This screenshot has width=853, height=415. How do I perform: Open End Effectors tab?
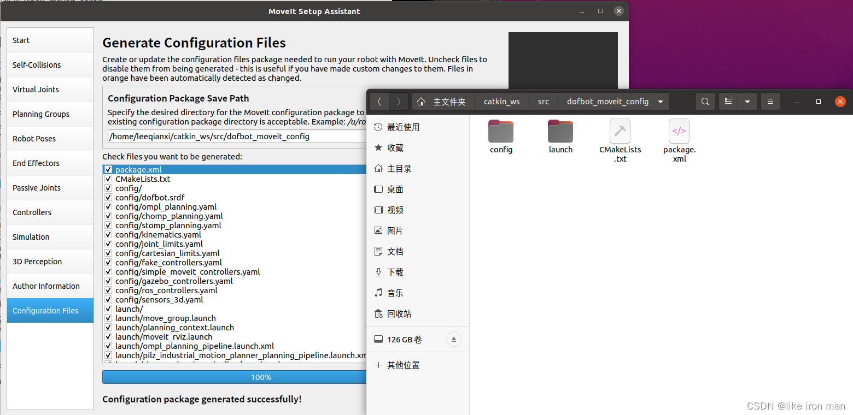click(50, 163)
